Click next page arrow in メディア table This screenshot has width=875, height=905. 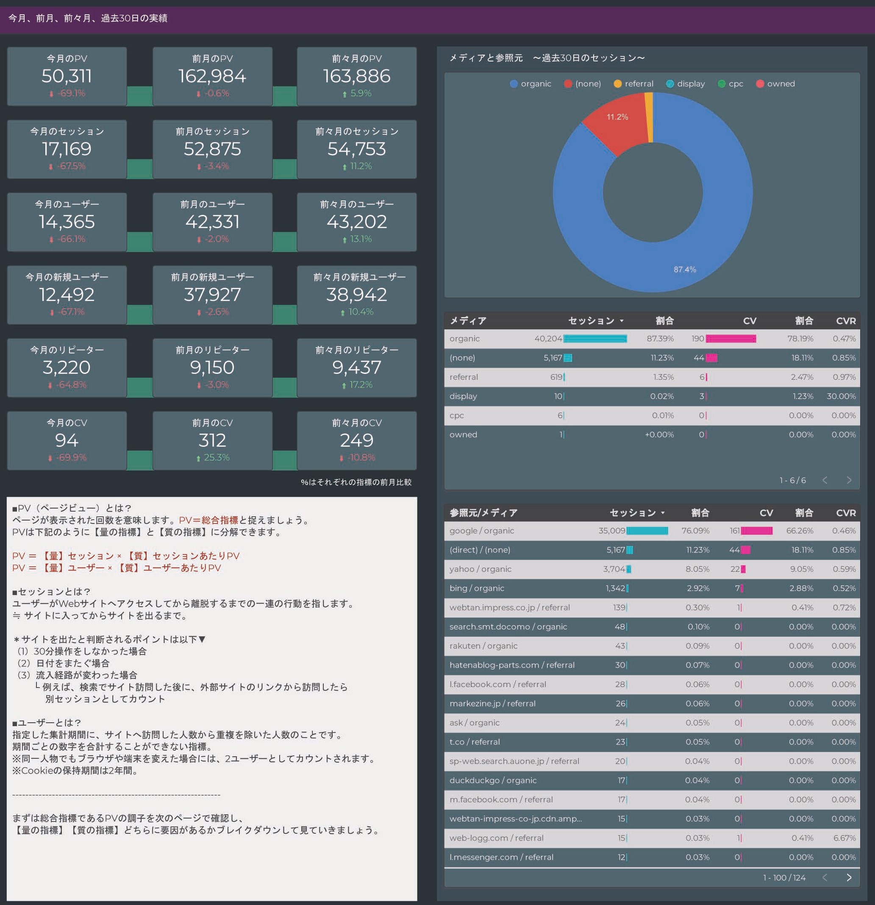(849, 480)
